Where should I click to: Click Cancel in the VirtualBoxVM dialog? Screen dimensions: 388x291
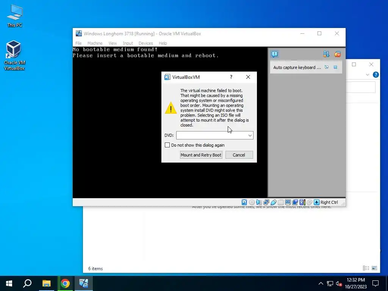pyautogui.click(x=239, y=155)
